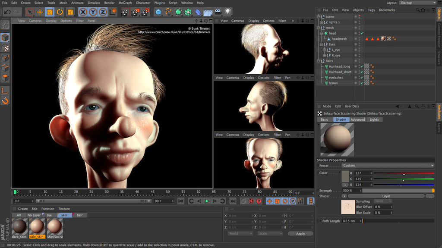This screenshot has width=442, height=248.
Task: Activate the Scale tool
Action: [x=50, y=12]
